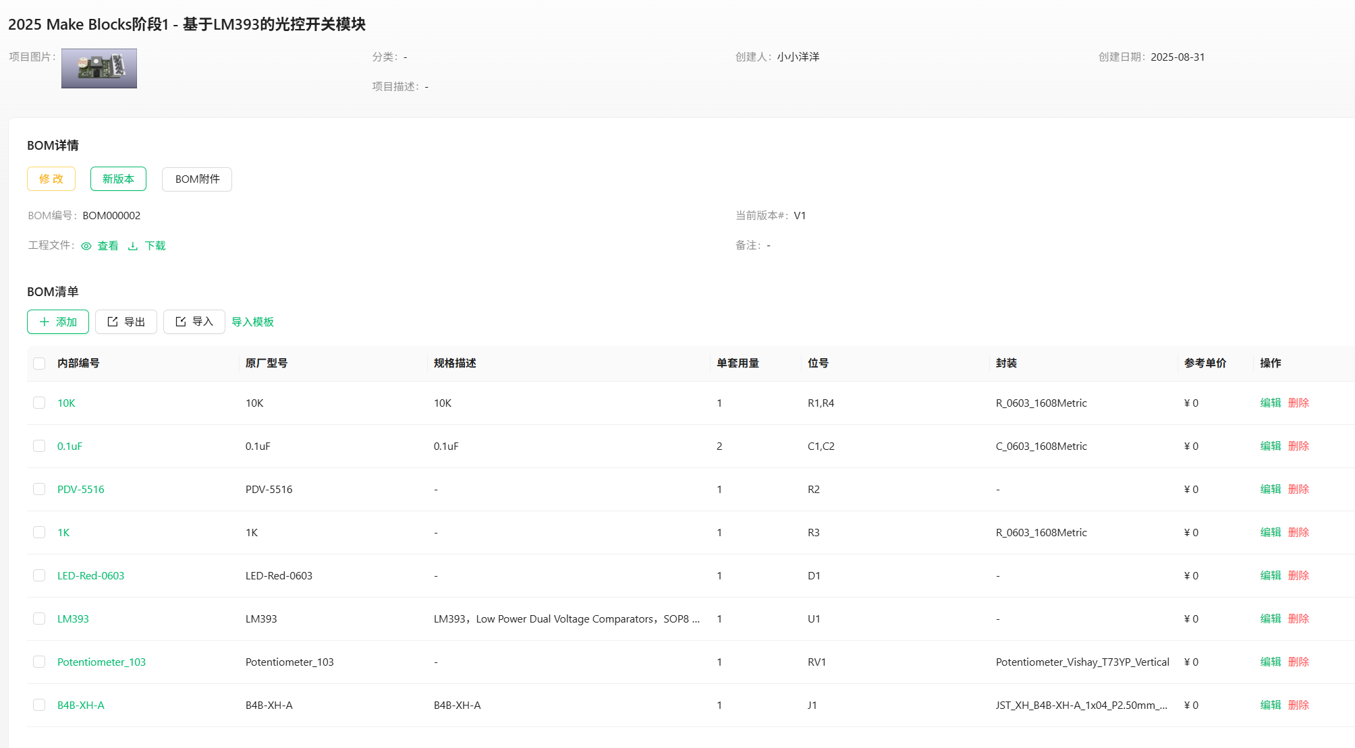Open the Potentiometer_103 part link
The image size is (1355, 748).
(101, 662)
